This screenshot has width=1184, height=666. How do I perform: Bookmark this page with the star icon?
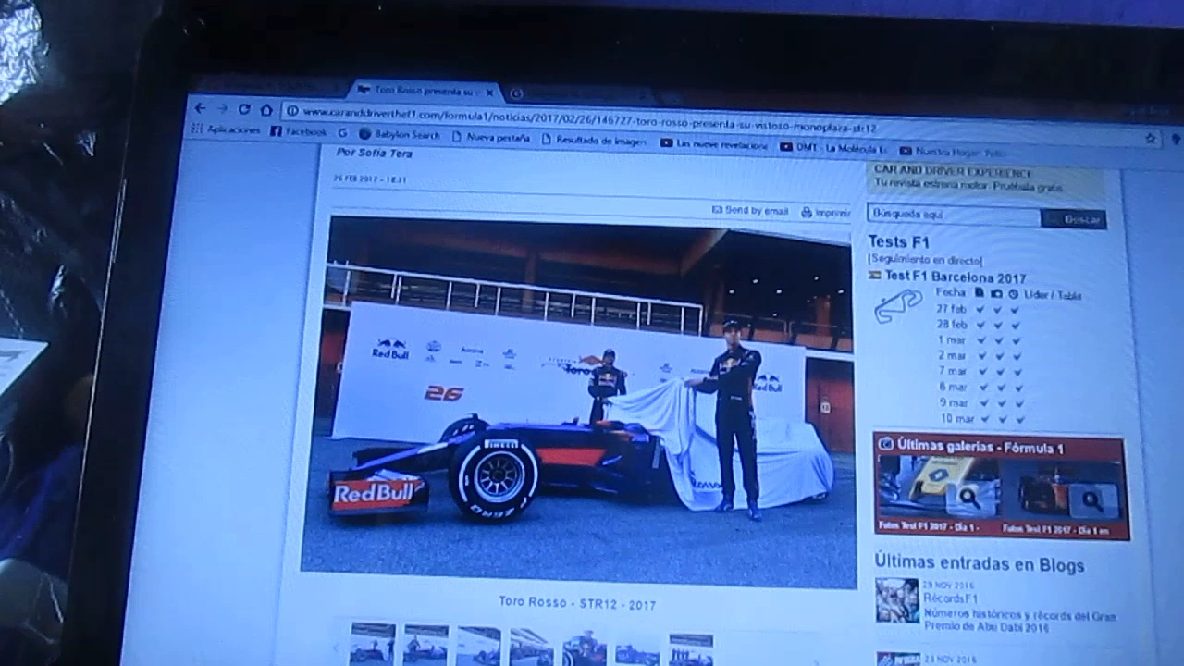1151,138
